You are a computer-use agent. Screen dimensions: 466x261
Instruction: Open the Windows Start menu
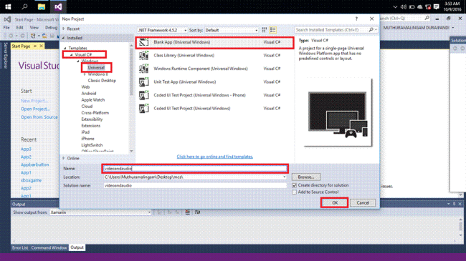[x=8, y=6]
